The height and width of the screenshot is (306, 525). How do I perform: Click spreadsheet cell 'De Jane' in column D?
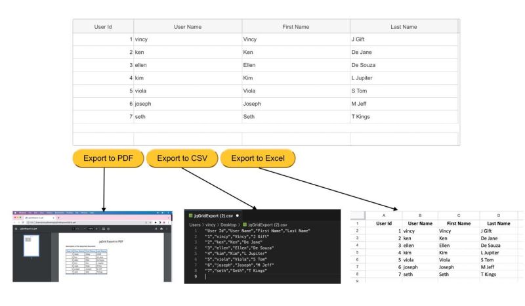click(499, 238)
